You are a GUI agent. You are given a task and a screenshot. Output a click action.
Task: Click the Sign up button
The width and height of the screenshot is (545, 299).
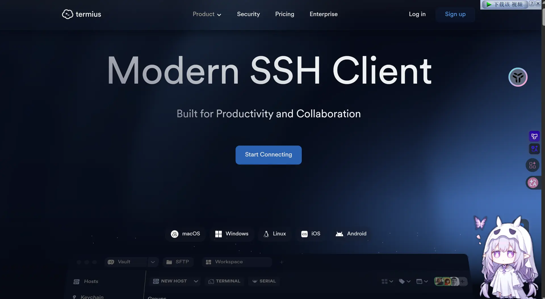pyautogui.click(x=455, y=14)
